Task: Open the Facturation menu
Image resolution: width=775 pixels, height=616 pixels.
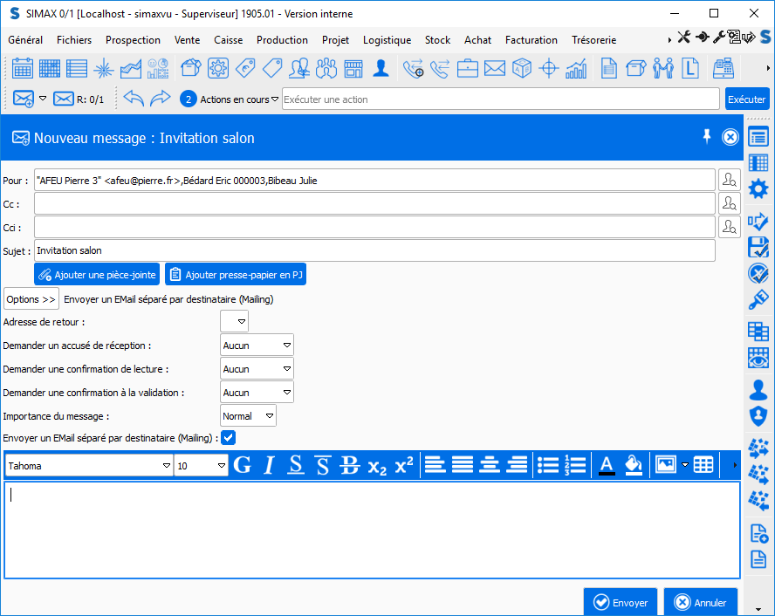Action: point(531,40)
